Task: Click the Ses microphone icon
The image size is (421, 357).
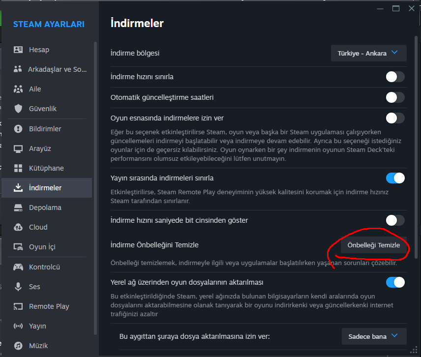Action: (x=18, y=287)
